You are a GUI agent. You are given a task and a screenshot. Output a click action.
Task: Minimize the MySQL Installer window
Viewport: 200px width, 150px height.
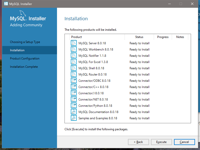(169, 4)
